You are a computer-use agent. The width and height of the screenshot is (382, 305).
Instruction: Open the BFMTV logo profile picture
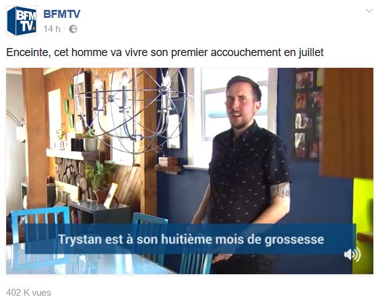tap(22, 21)
